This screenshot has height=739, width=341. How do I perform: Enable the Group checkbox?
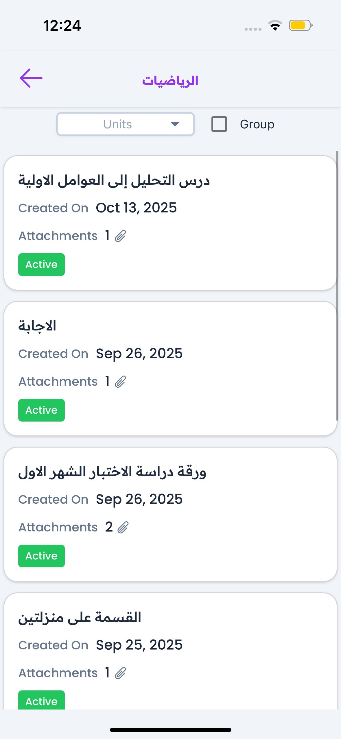(x=219, y=124)
